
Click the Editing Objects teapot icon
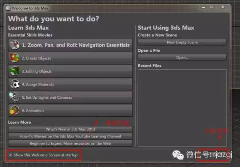(15, 71)
